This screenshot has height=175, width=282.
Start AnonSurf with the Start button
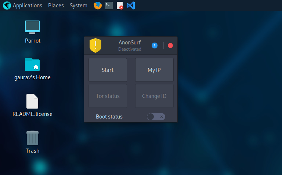point(108,70)
